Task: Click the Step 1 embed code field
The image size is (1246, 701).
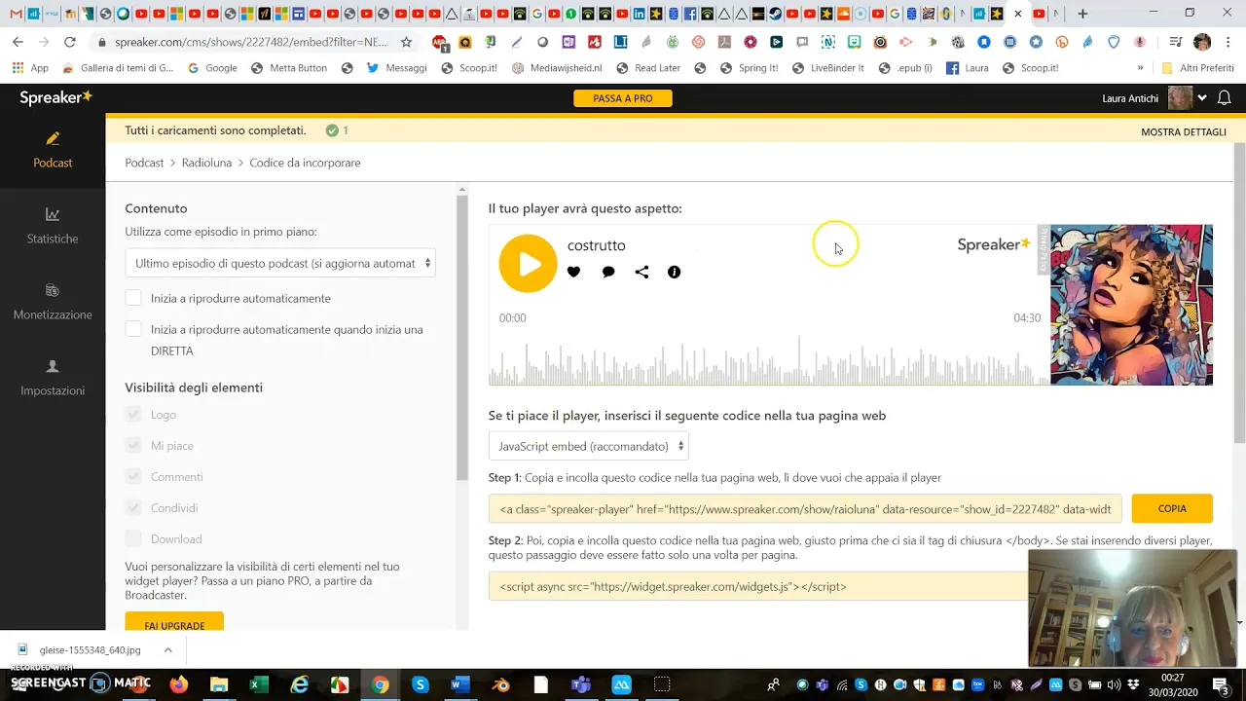Action: pos(805,509)
